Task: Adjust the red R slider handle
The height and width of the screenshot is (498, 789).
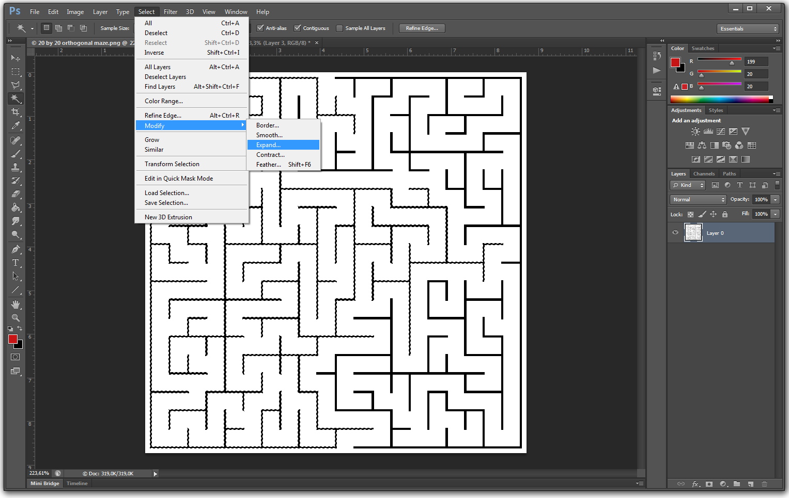Action: (732, 63)
